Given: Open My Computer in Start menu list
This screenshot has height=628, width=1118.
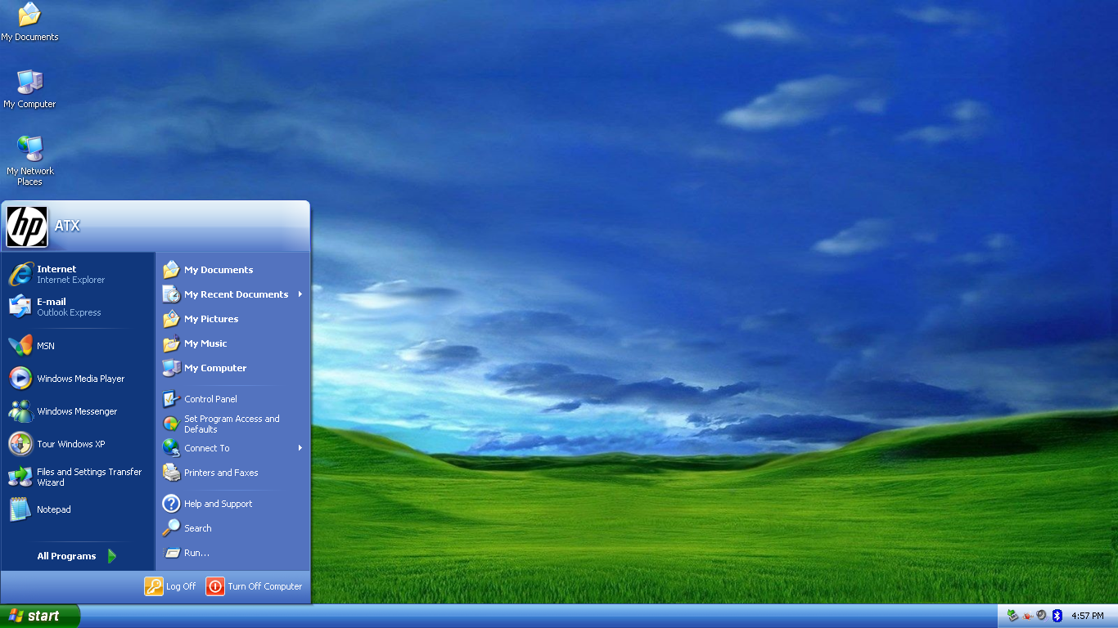Looking at the screenshot, I should pos(232,368).
